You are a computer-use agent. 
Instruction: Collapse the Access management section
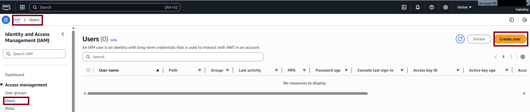(2, 85)
